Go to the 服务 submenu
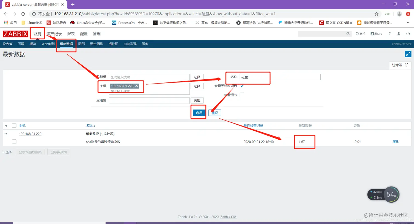Image resolution: width=414 pixels, height=224 pixels. (x=145, y=44)
